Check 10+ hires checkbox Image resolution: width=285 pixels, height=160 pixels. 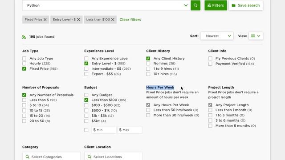(148, 74)
